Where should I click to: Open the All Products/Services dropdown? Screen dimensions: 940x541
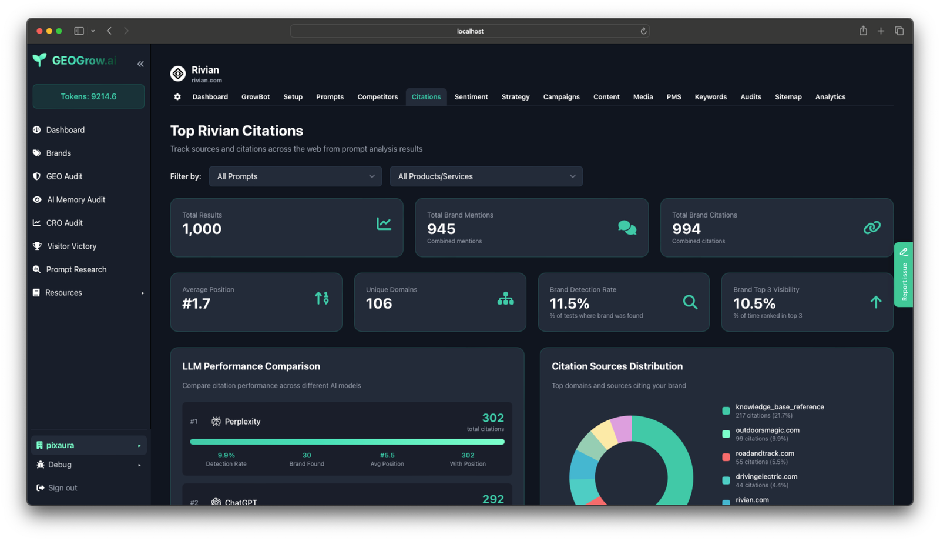point(486,176)
